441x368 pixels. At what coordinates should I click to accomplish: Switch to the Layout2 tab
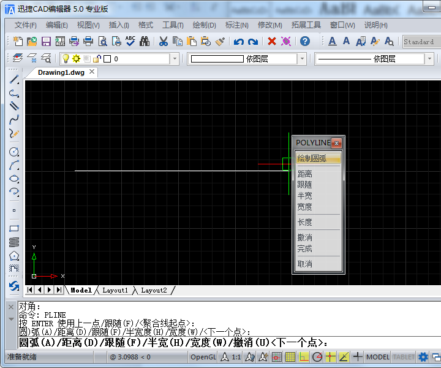(154, 290)
